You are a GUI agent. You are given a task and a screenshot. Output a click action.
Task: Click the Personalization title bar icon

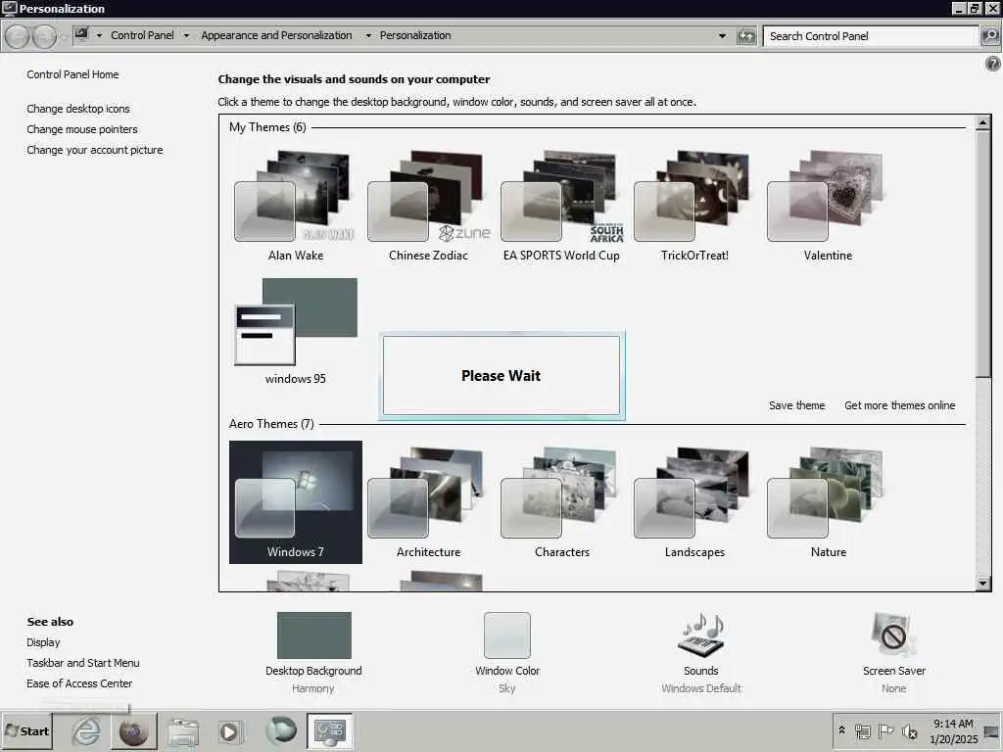coord(9,8)
